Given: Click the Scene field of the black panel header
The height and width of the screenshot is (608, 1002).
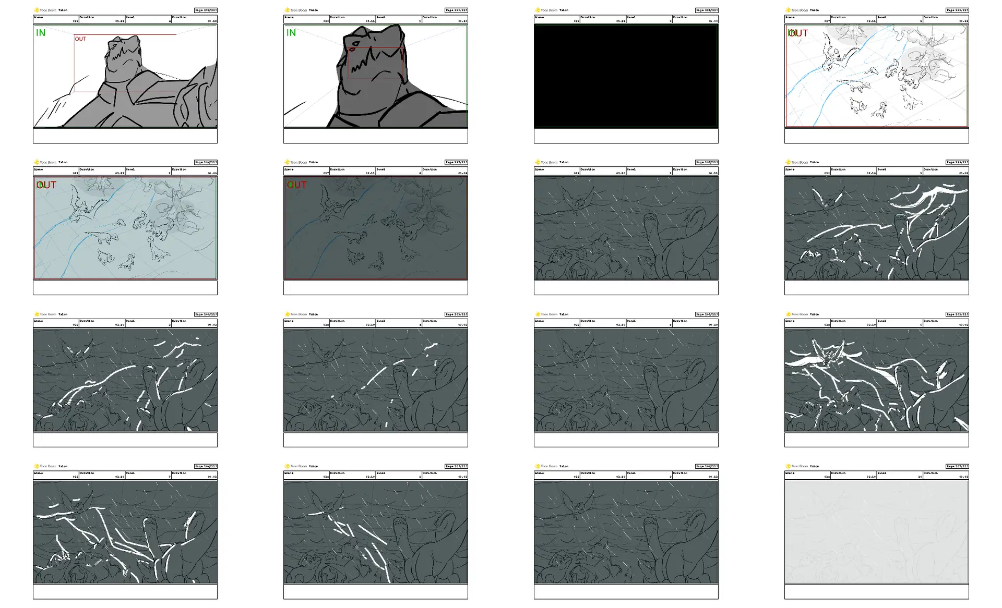Looking at the screenshot, I should [556, 19].
